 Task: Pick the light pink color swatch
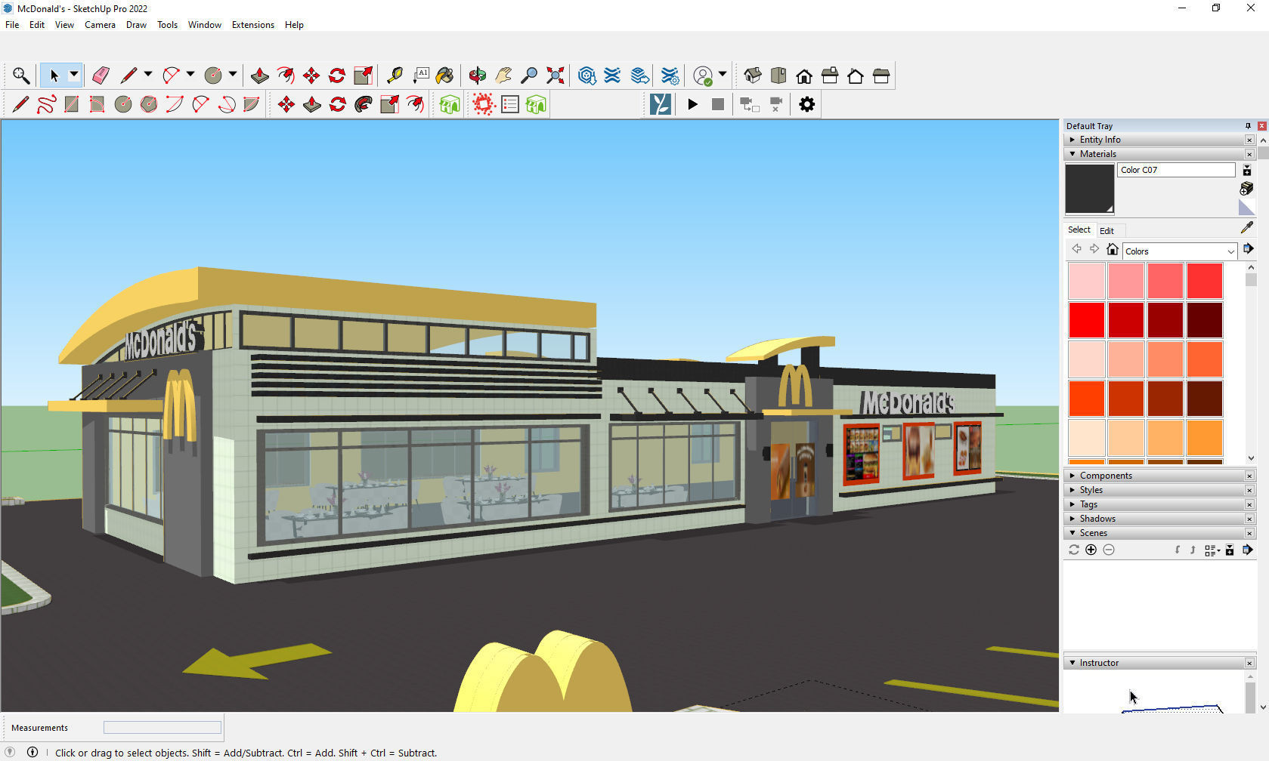point(1087,281)
